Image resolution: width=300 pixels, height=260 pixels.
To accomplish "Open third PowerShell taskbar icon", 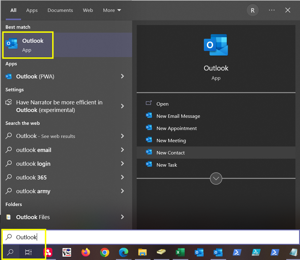I will 275,252.
